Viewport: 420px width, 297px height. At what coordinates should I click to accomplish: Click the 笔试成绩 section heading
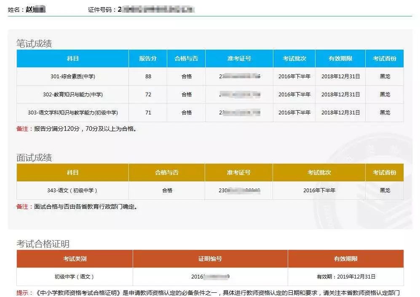point(34,44)
